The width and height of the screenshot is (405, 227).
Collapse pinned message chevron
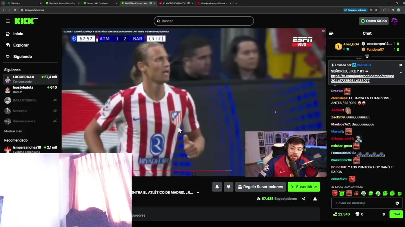pyautogui.click(x=401, y=73)
